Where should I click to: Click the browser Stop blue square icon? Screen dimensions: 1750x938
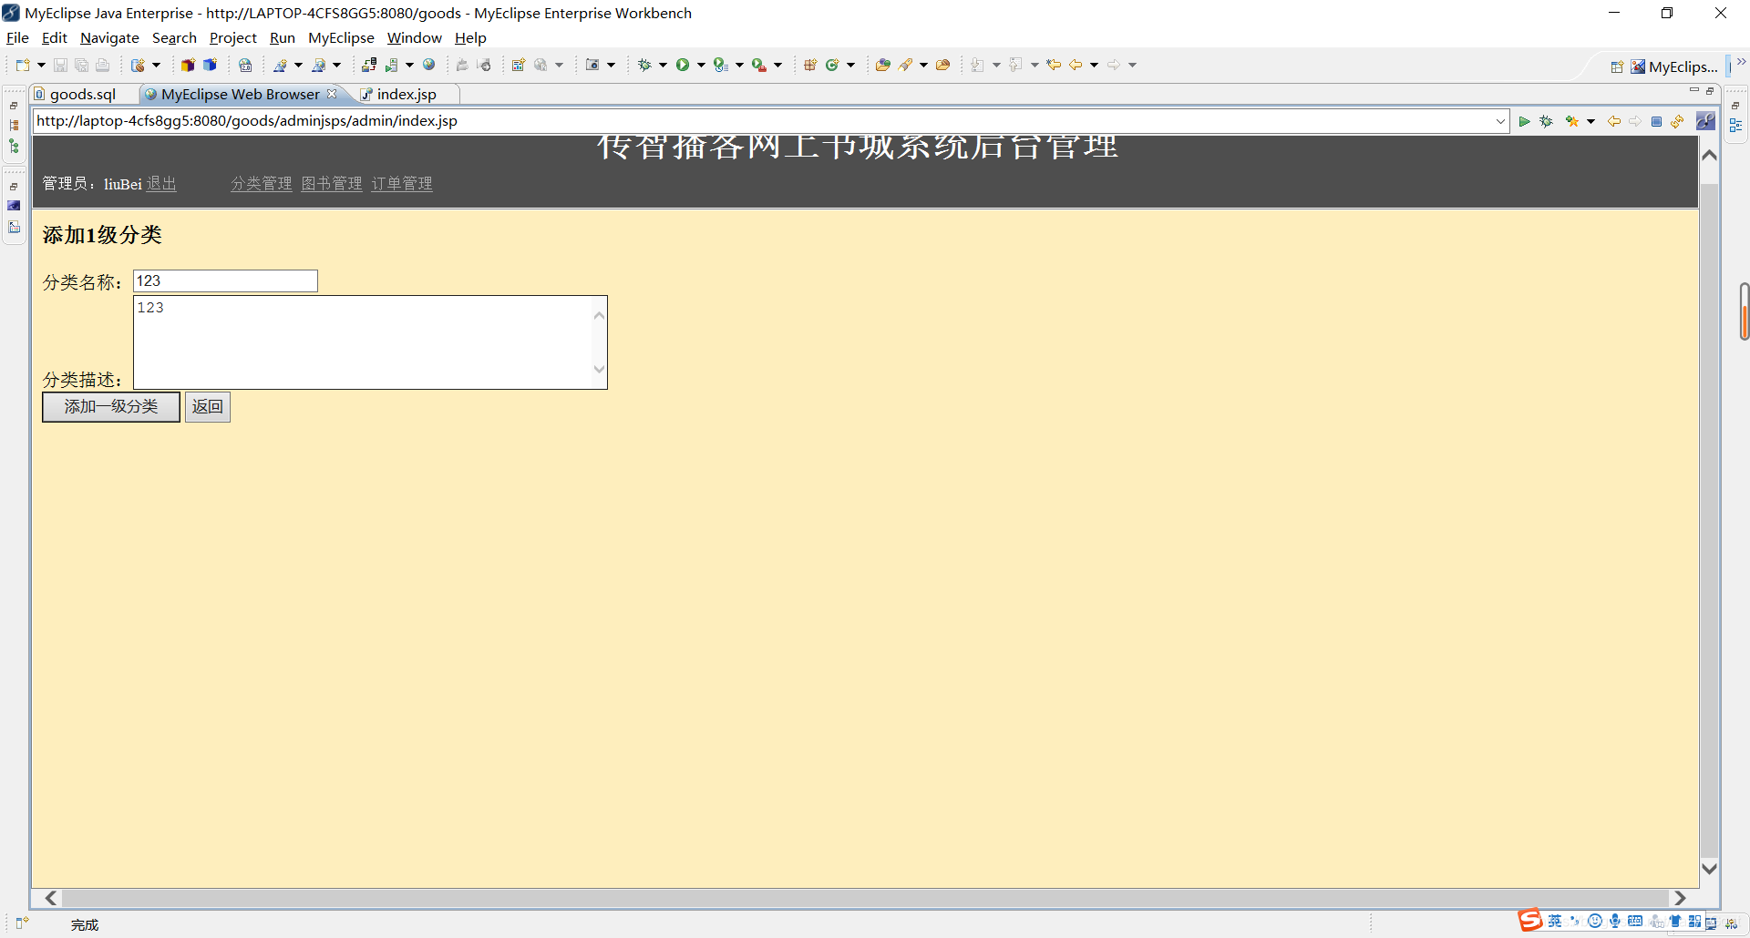pyautogui.click(x=1657, y=121)
